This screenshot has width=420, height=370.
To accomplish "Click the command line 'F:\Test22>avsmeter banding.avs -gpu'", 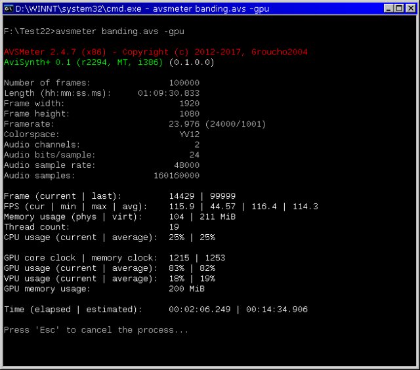I will pyautogui.click(x=94, y=31).
